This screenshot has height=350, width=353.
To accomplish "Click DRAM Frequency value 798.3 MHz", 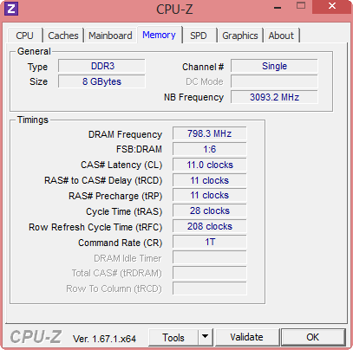I will [210, 133].
